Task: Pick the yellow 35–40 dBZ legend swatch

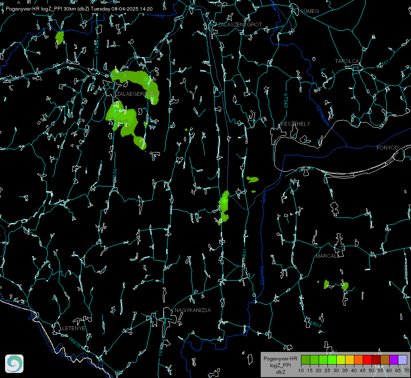Action: point(350,360)
